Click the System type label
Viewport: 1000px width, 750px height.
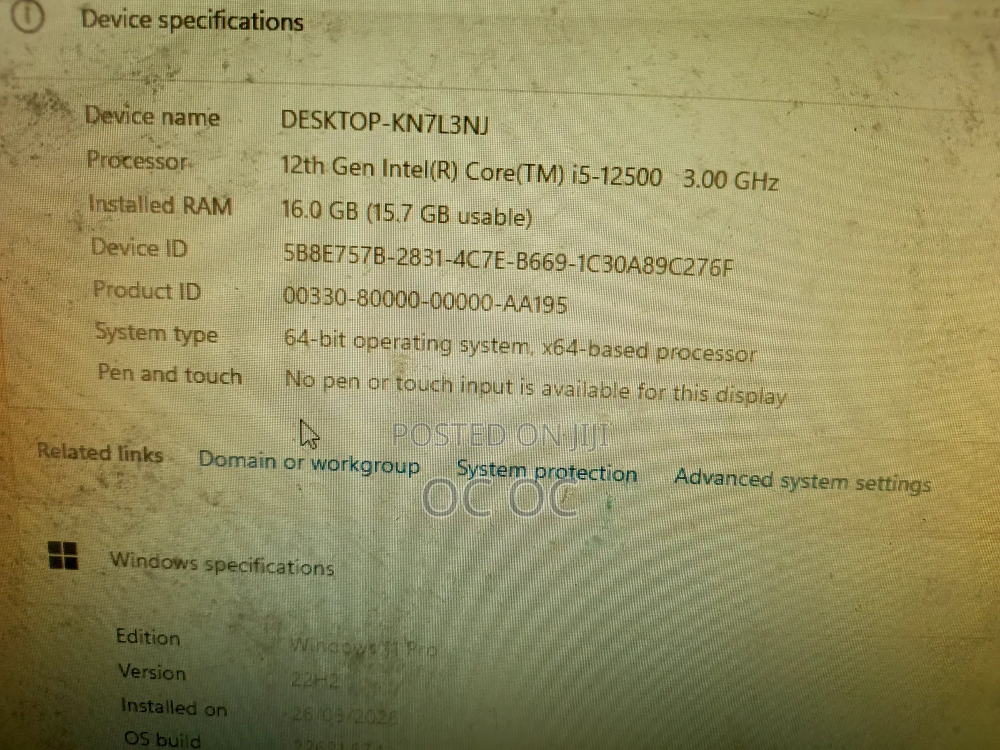click(x=156, y=334)
